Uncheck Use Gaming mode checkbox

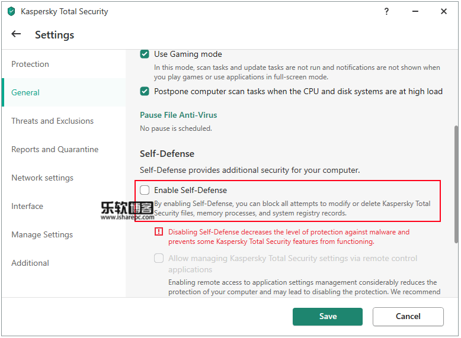[x=145, y=54]
